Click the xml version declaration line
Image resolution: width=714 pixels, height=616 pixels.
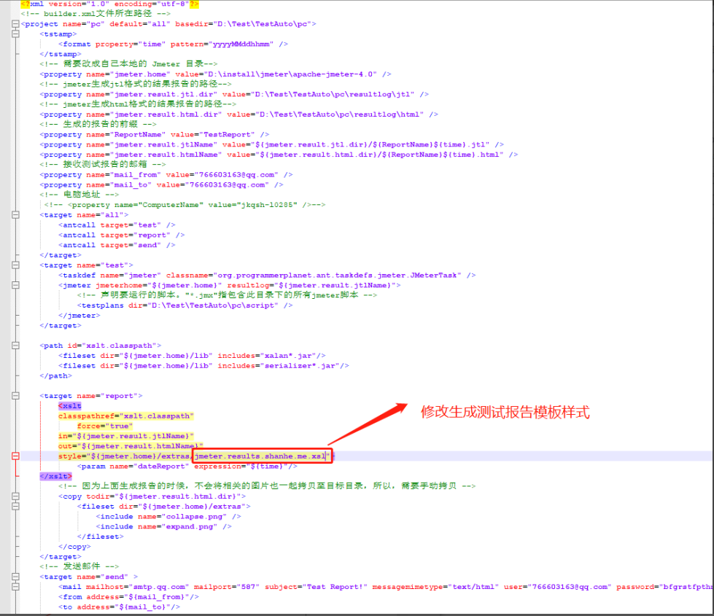click(109, 4)
